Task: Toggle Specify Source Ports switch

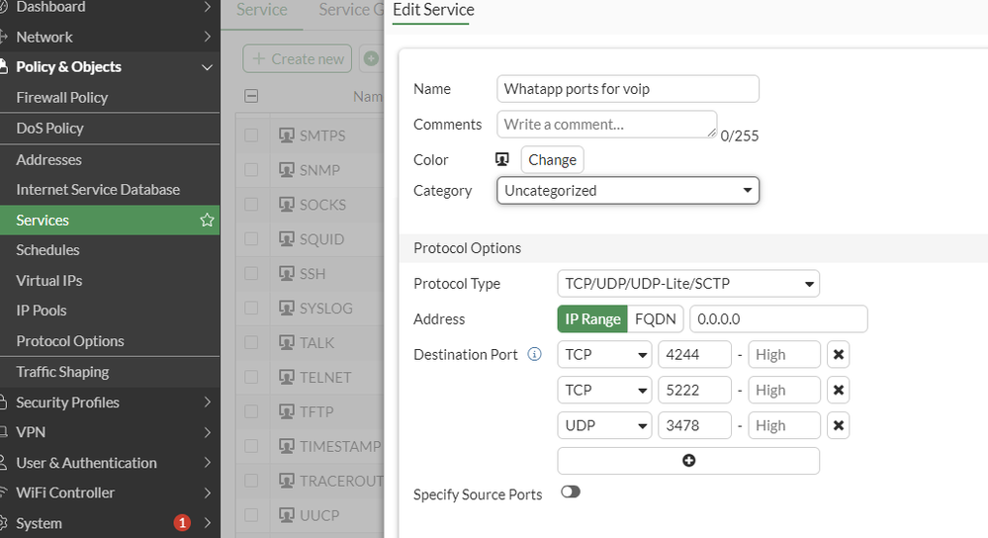Action: click(x=570, y=492)
